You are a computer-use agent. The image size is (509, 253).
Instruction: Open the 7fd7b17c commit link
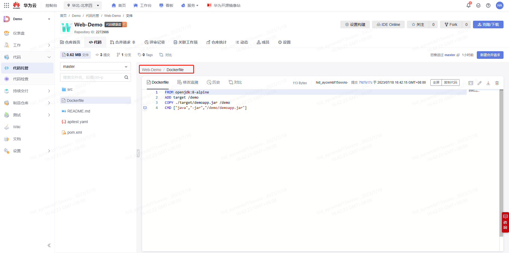(x=365, y=83)
